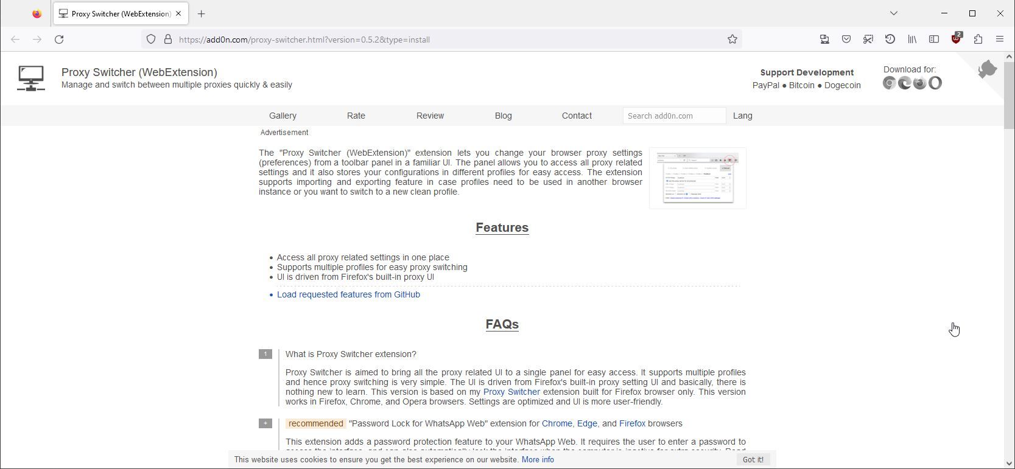Open the Rate menu item
This screenshot has height=469, width=1015.
356,116
